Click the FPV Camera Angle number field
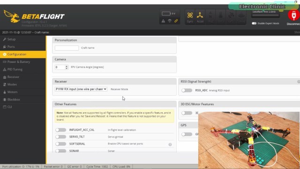300x169 pixels. [x=61, y=67]
